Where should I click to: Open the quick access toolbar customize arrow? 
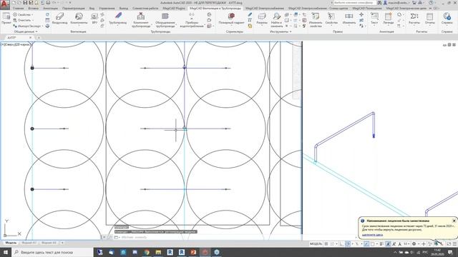point(70,3)
